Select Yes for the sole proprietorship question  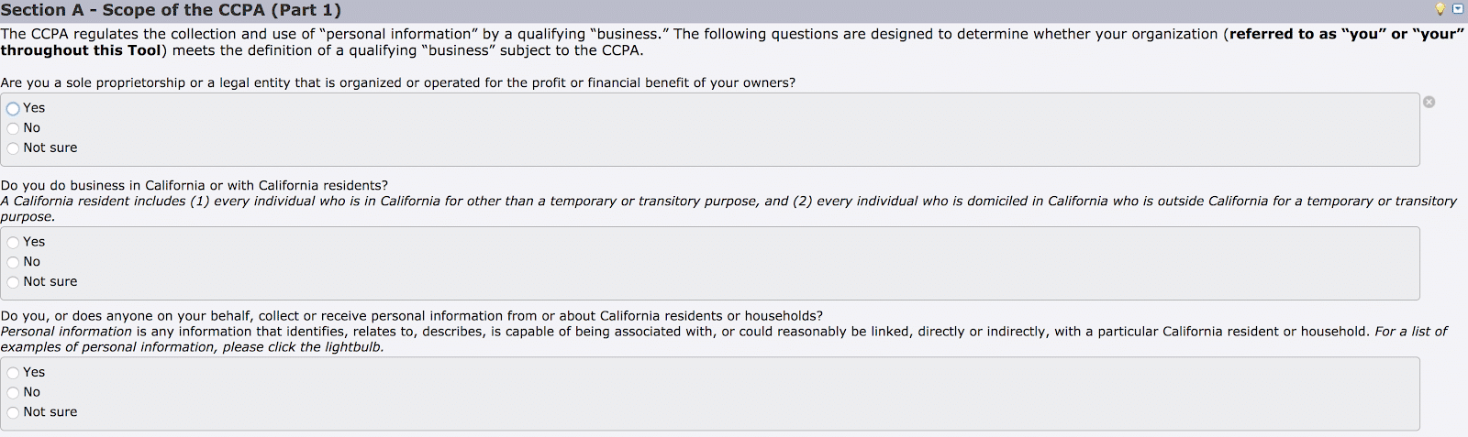(x=13, y=108)
